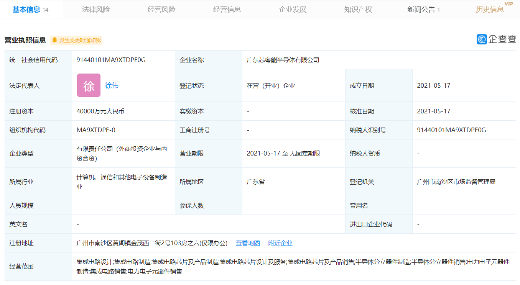Click status value 在营（开业）企业

tap(271, 86)
